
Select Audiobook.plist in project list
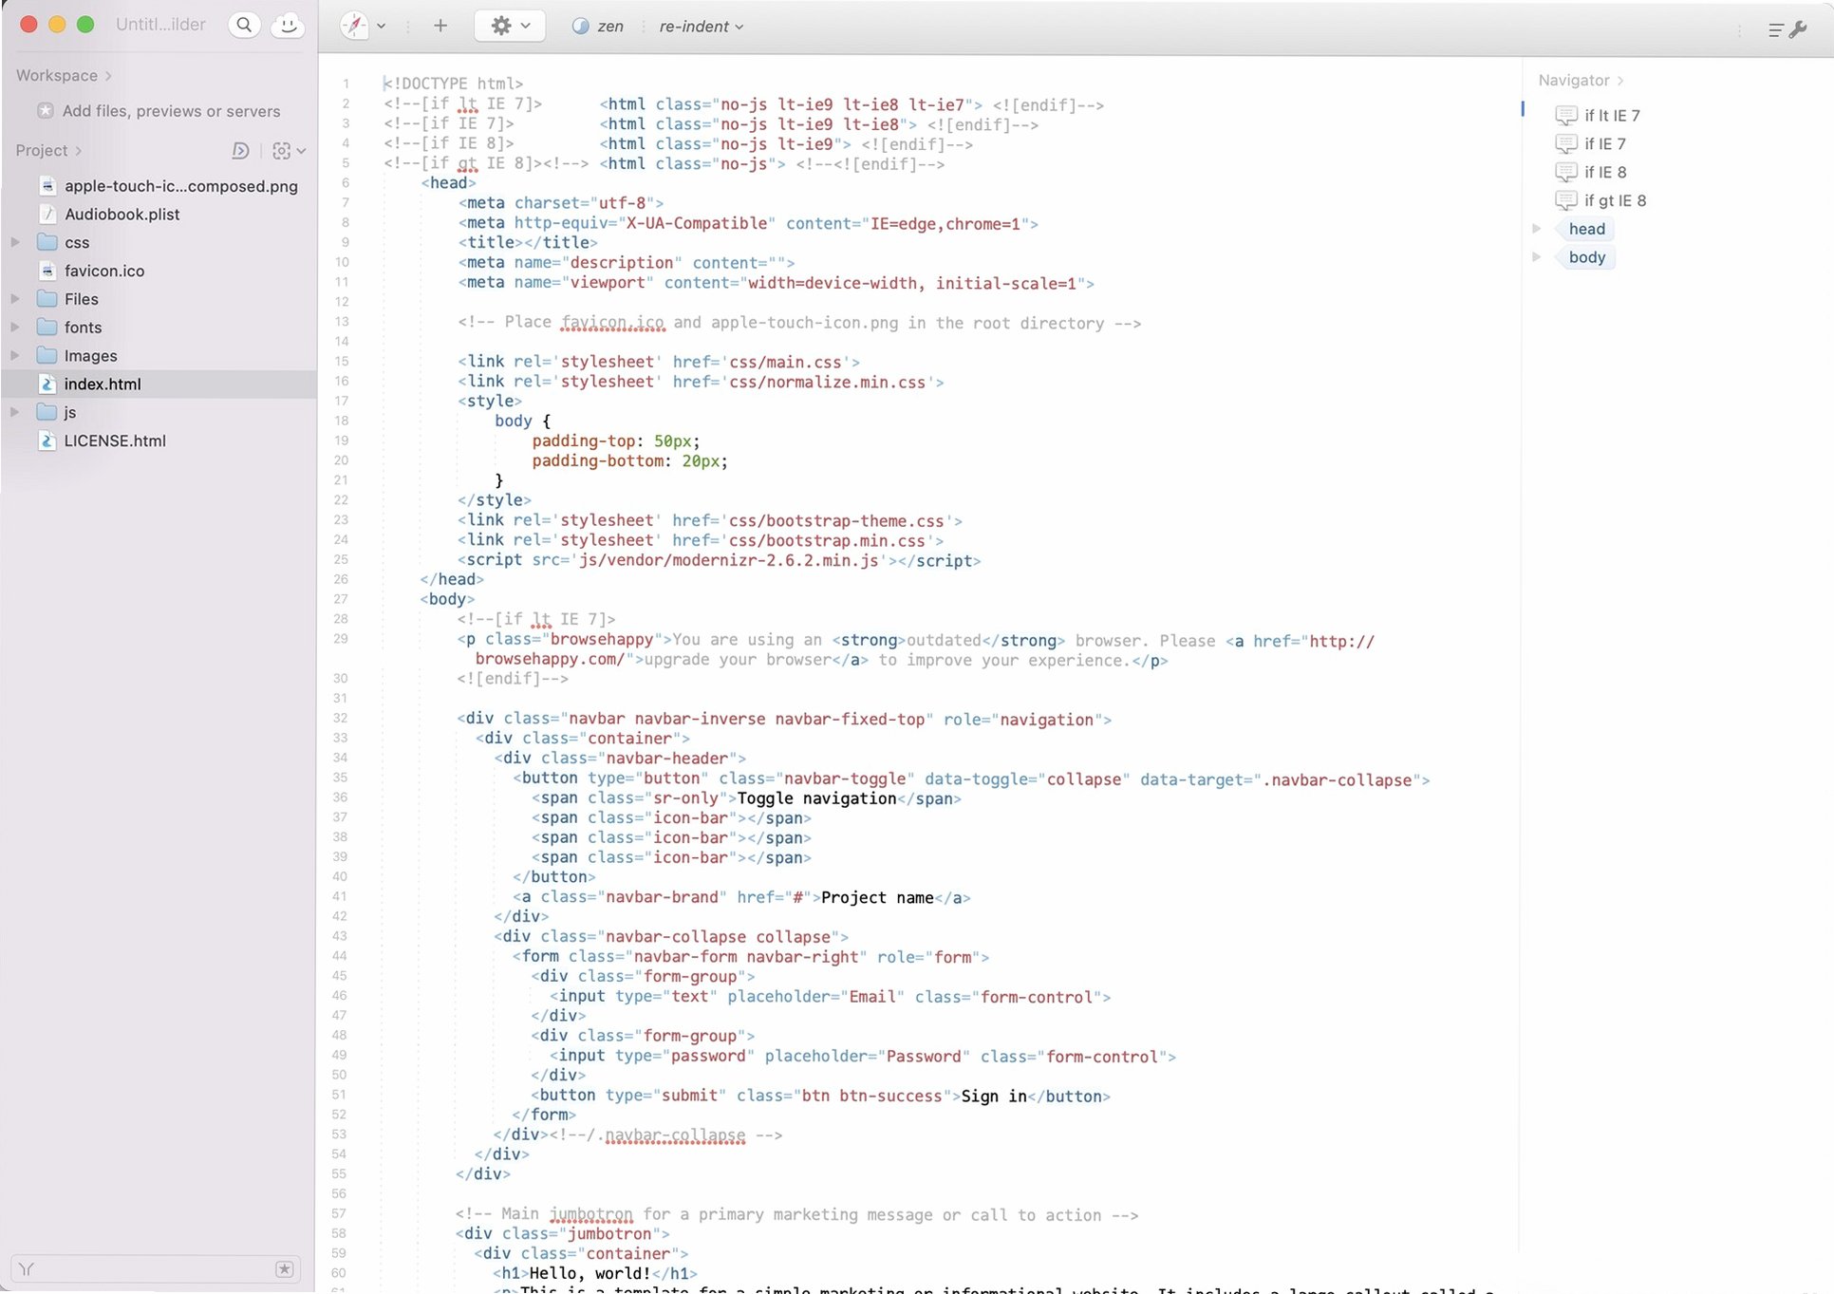122,215
